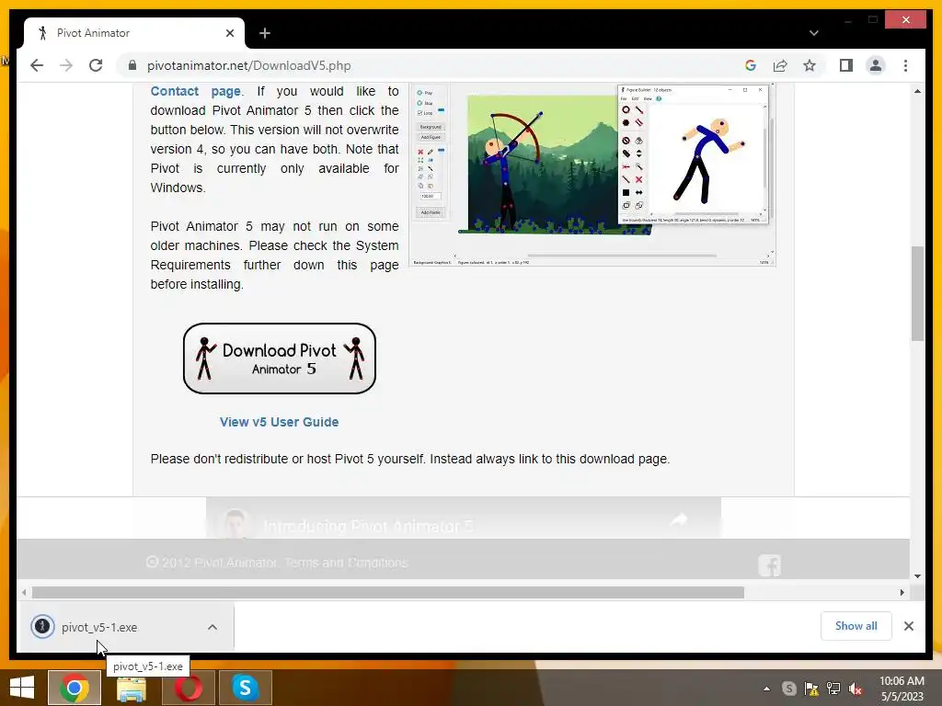
Task: Reload the current page
Action: pyautogui.click(x=96, y=65)
